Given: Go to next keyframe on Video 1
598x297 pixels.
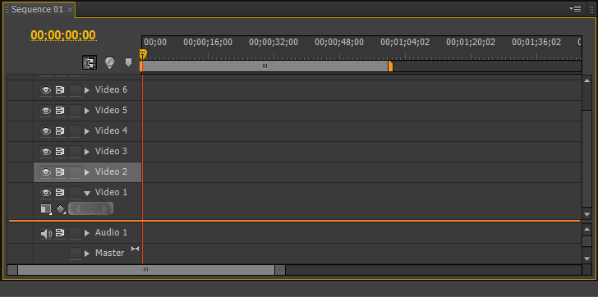Looking at the screenshot, I should pyautogui.click(x=105, y=208).
